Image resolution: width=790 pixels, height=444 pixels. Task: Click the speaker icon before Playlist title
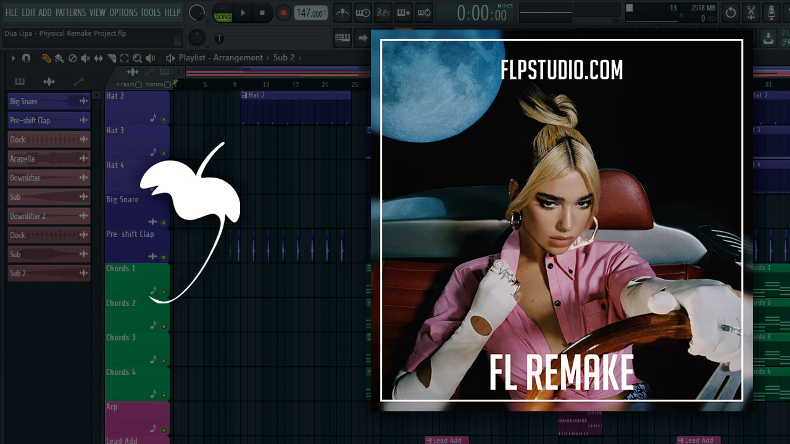tap(170, 58)
